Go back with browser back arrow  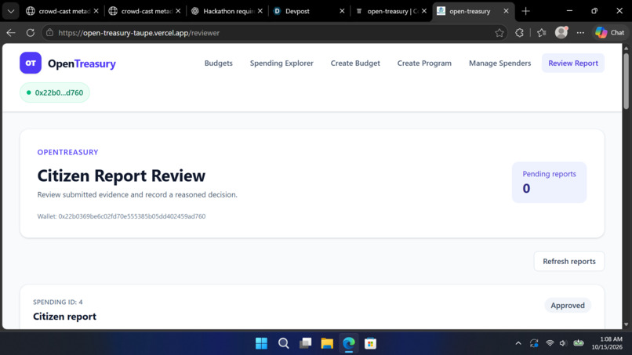coord(11,33)
